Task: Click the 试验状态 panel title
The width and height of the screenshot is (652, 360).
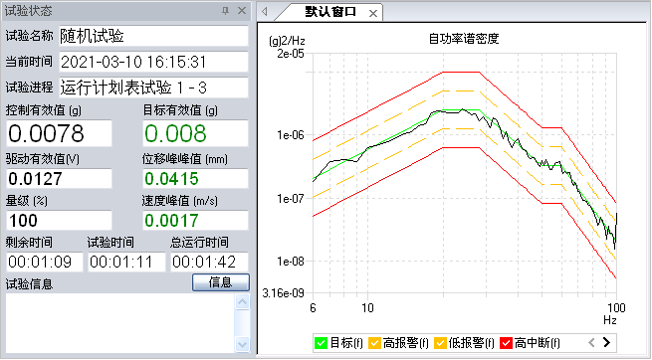Action: click(28, 11)
